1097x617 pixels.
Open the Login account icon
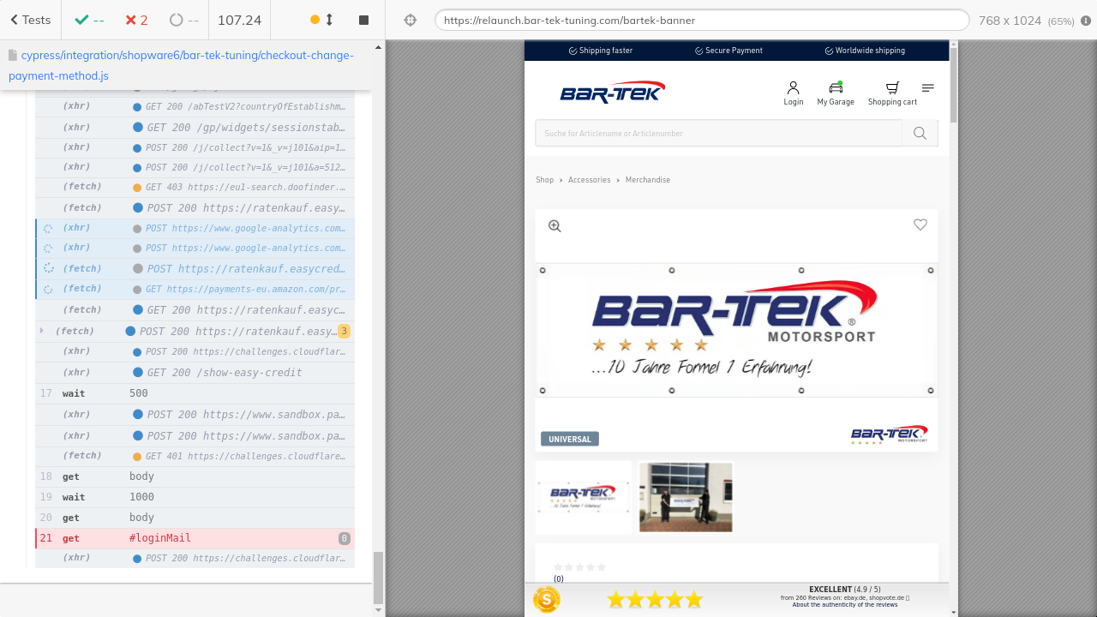793,93
